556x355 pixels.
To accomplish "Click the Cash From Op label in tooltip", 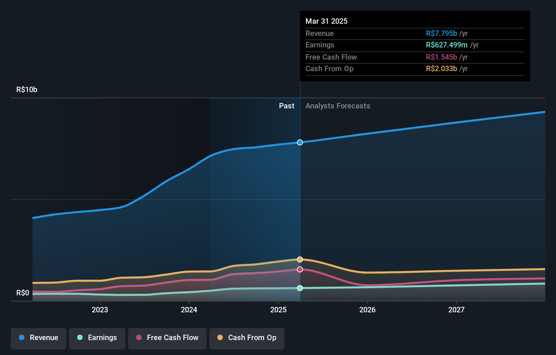I will click(x=329, y=68).
